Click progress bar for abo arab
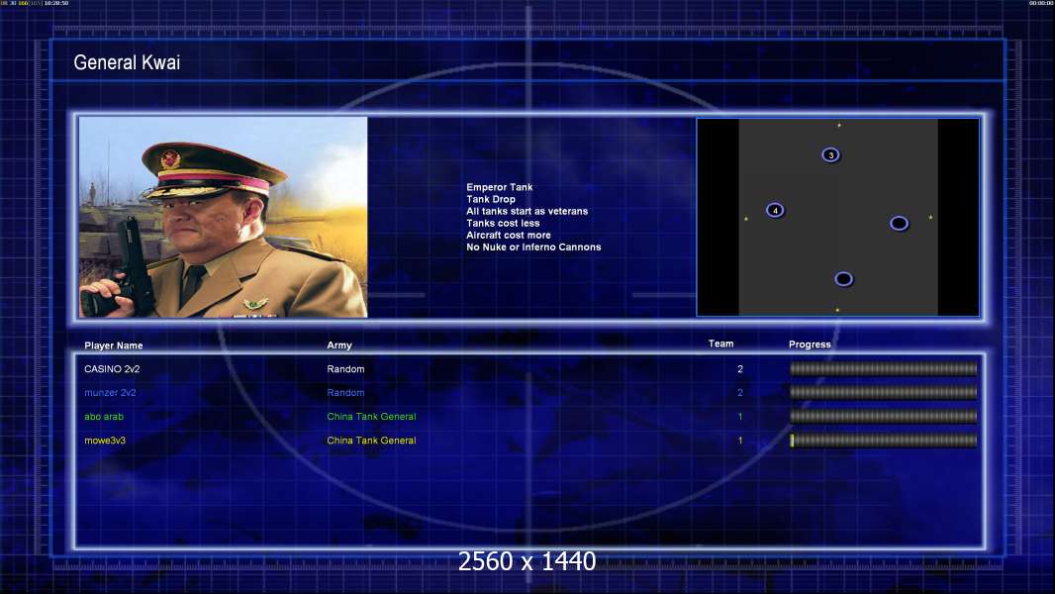The height and width of the screenshot is (594, 1055). 884,417
